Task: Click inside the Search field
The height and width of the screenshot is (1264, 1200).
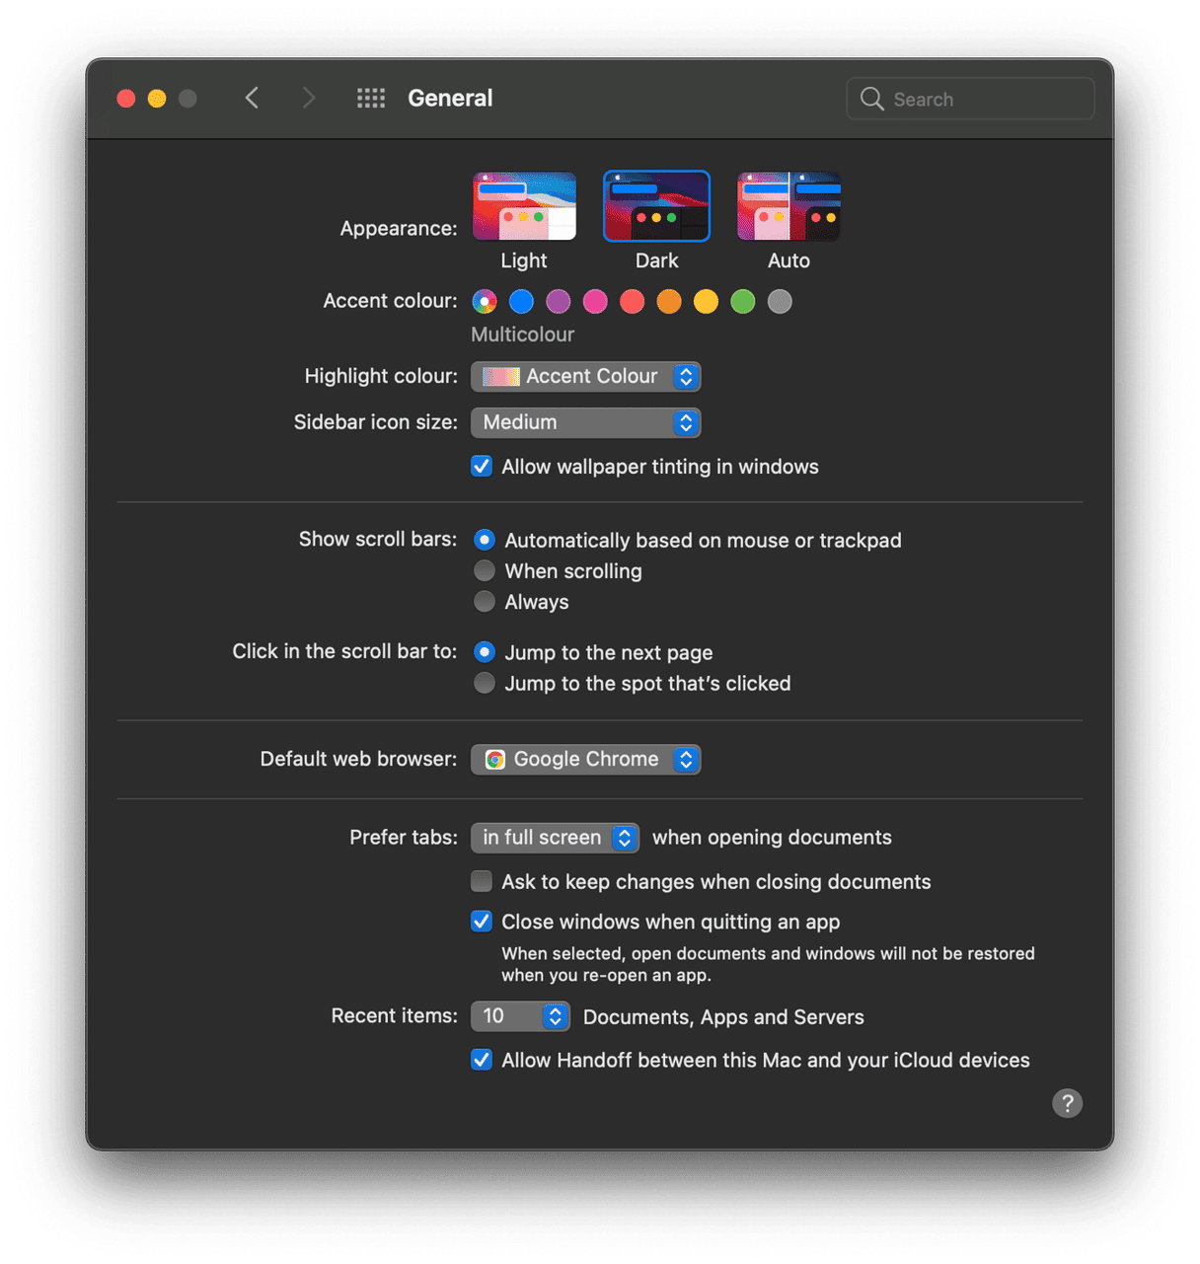Action: pyautogui.click(x=967, y=99)
